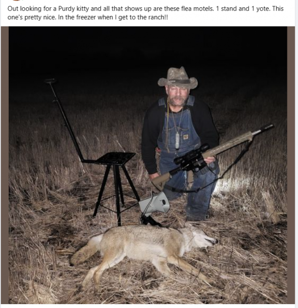Screen dimensions: 298x308
Task: Click the partial profile avatar above the caption
Action: [16, 0]
